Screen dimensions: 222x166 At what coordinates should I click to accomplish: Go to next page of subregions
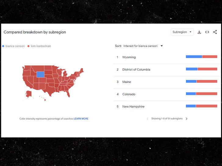point(187,119)
